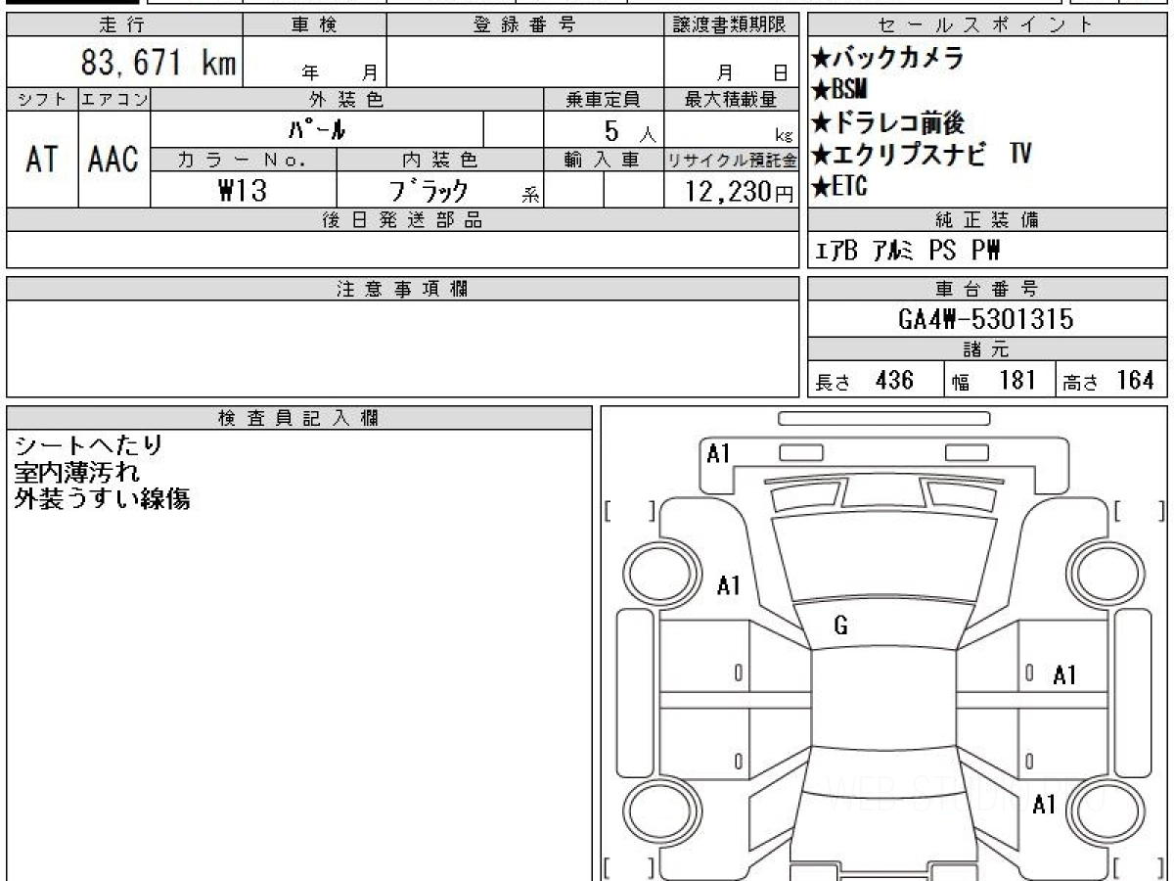Select the AT transmission value

(x=42, y=160)
